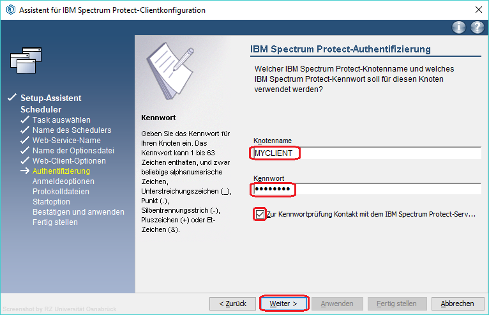Open the Web-Service-Name step
This screenshot has height=315, width=489.
(x=66, y=141)
